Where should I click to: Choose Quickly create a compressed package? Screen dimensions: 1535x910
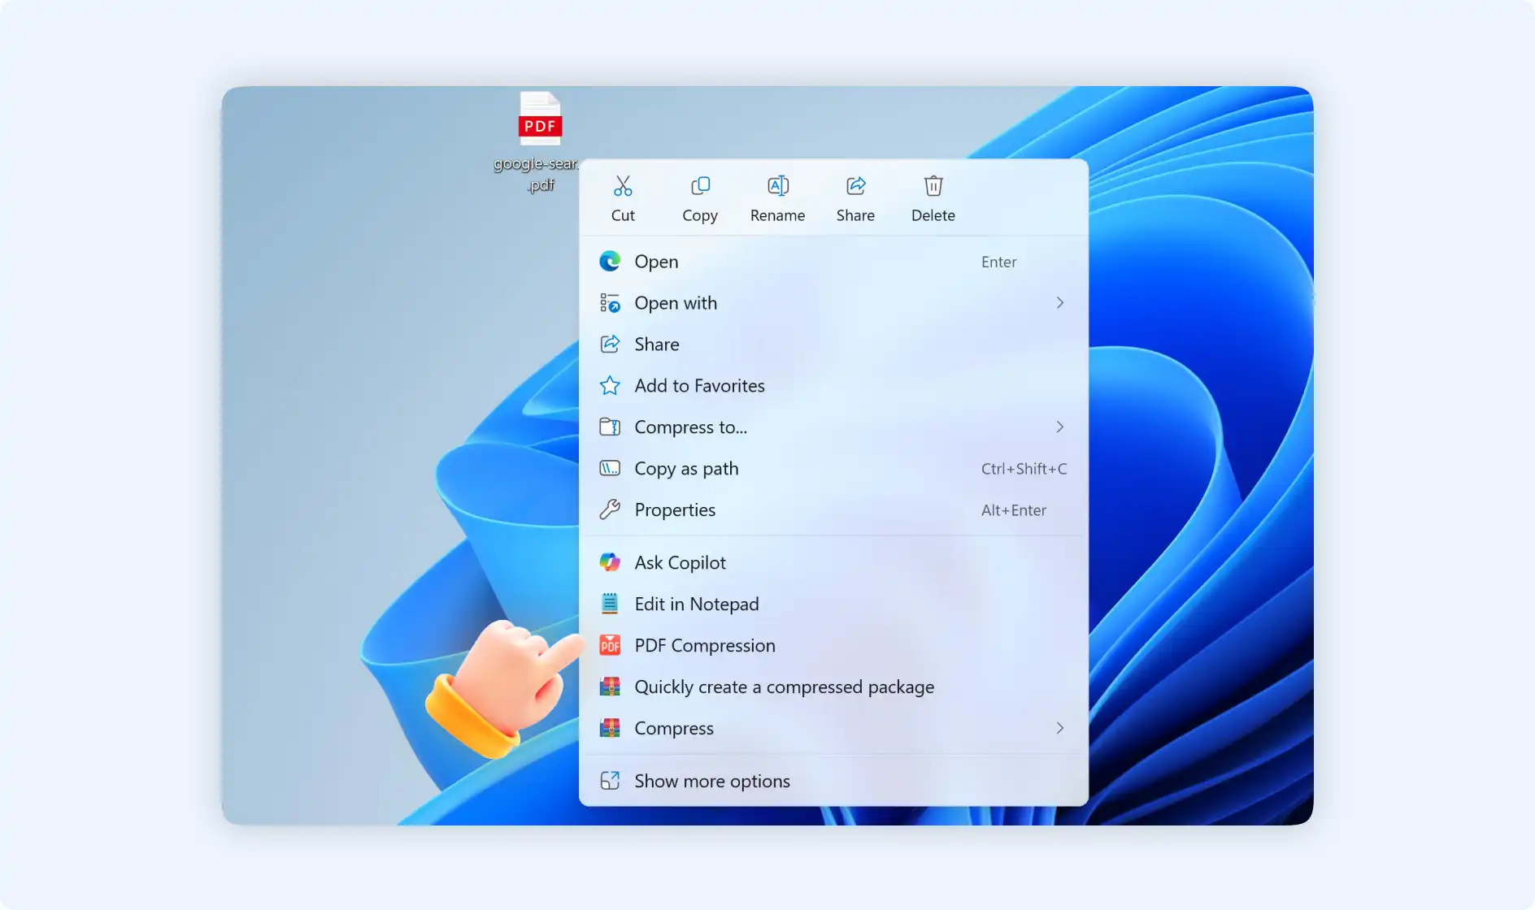[x=833, y=687]
